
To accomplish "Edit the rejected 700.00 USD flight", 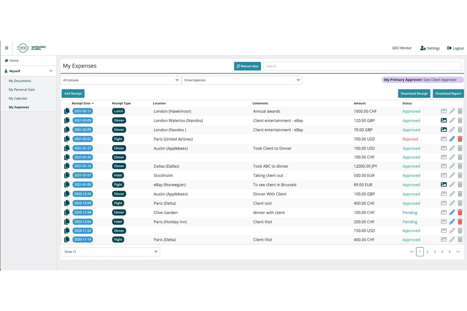I will click(452, 139).
